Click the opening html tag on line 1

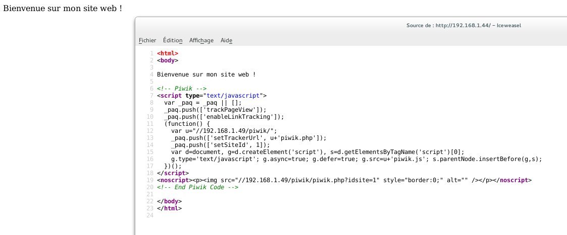click(168, 53)
